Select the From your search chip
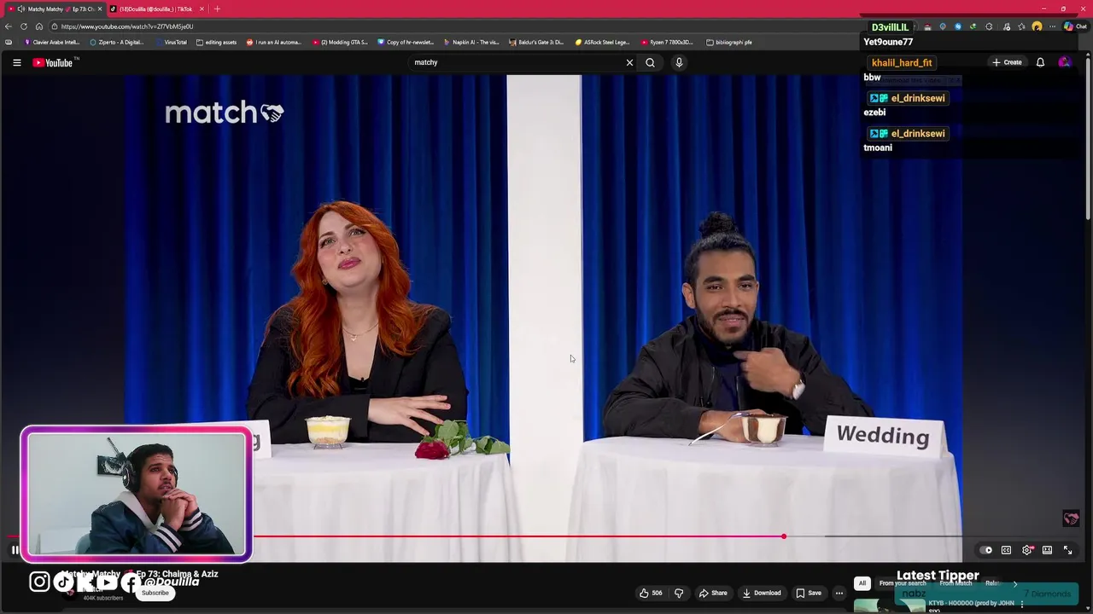The width and height of the screenshot is (1093, 614). click(x=903, y=583)
